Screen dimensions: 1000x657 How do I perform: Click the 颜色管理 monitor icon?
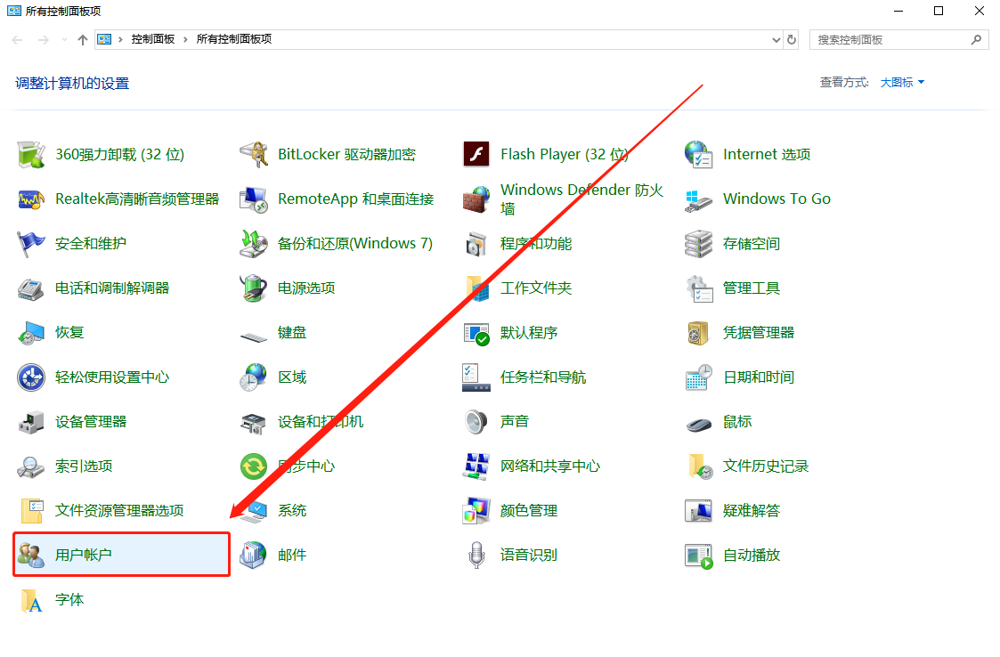[x=476, y=512]
